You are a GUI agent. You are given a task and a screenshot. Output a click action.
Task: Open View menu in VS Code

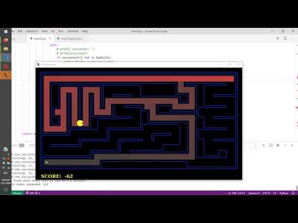[44, 31]
